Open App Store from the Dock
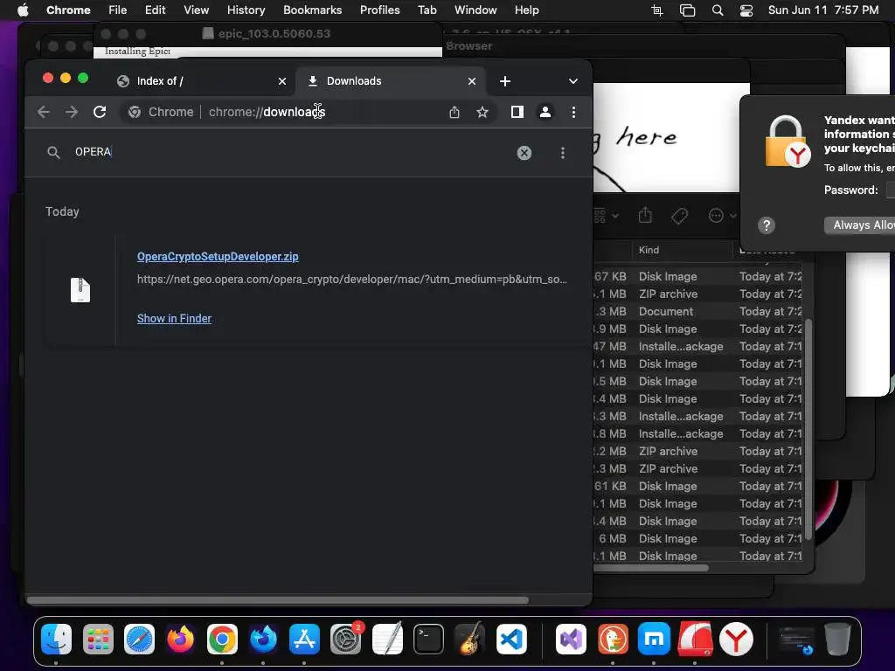Image resolution: width=895 pixels, height=671 pixels. pos(304,639)
